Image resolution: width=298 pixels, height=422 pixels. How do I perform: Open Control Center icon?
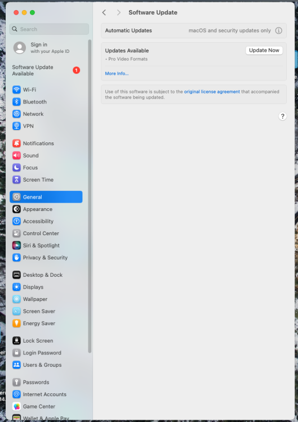[x=16, y=234]
